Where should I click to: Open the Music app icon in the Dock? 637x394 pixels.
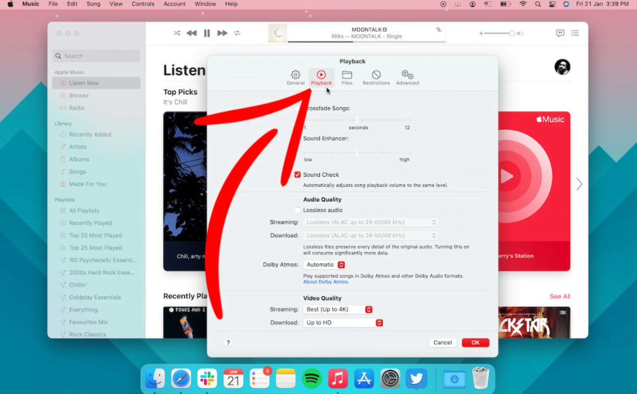coord(338,378)
